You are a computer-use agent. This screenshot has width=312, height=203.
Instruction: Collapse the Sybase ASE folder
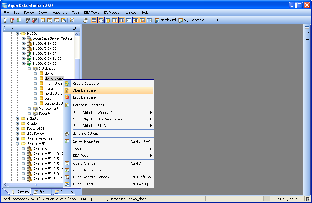pyautogui.click(x=17, y=144)
